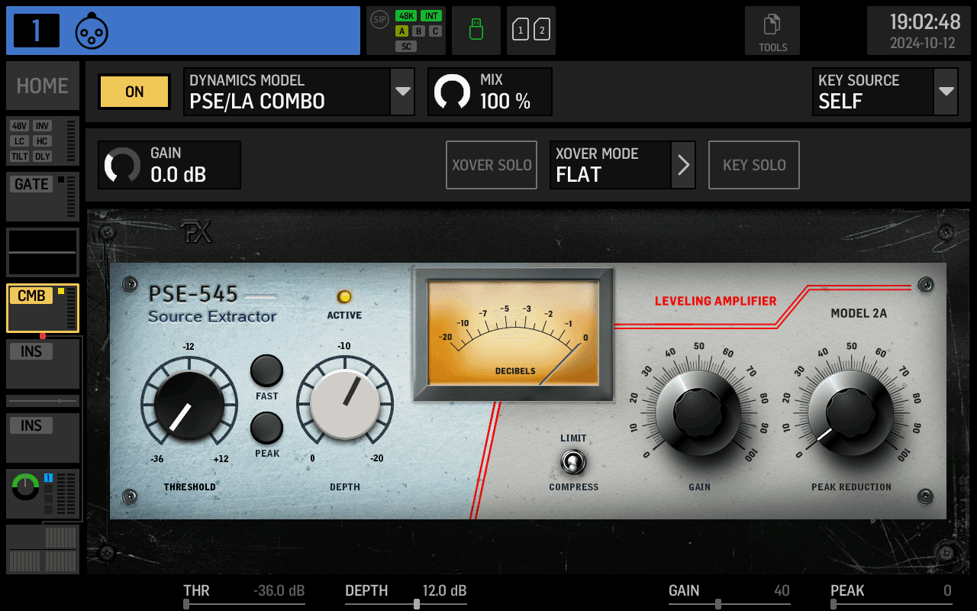The width and height of the screenshot is (977, 611).
Task: Adjust the DEPTH 12.0 dB slider
Action: (406, 597)
